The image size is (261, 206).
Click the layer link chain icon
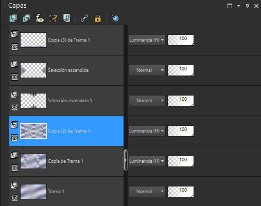point(84,18)
